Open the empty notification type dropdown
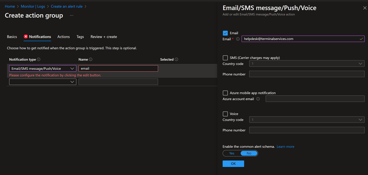368x175 pixels. (x=43, y=82)
